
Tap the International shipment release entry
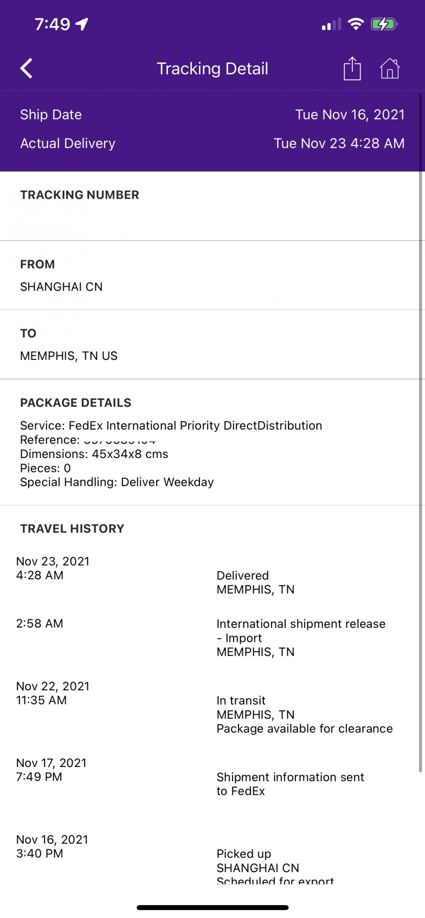click(211, 638)
